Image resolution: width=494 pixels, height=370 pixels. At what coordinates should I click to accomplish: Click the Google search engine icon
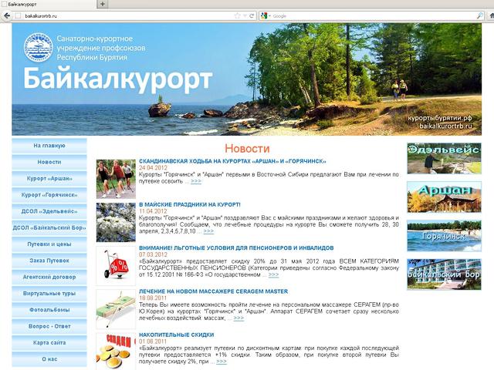point(264,15)
